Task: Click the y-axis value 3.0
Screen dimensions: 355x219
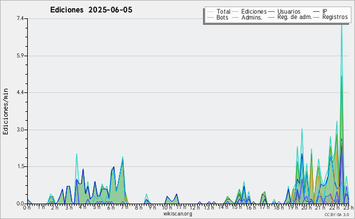Action: pos(20,130)
